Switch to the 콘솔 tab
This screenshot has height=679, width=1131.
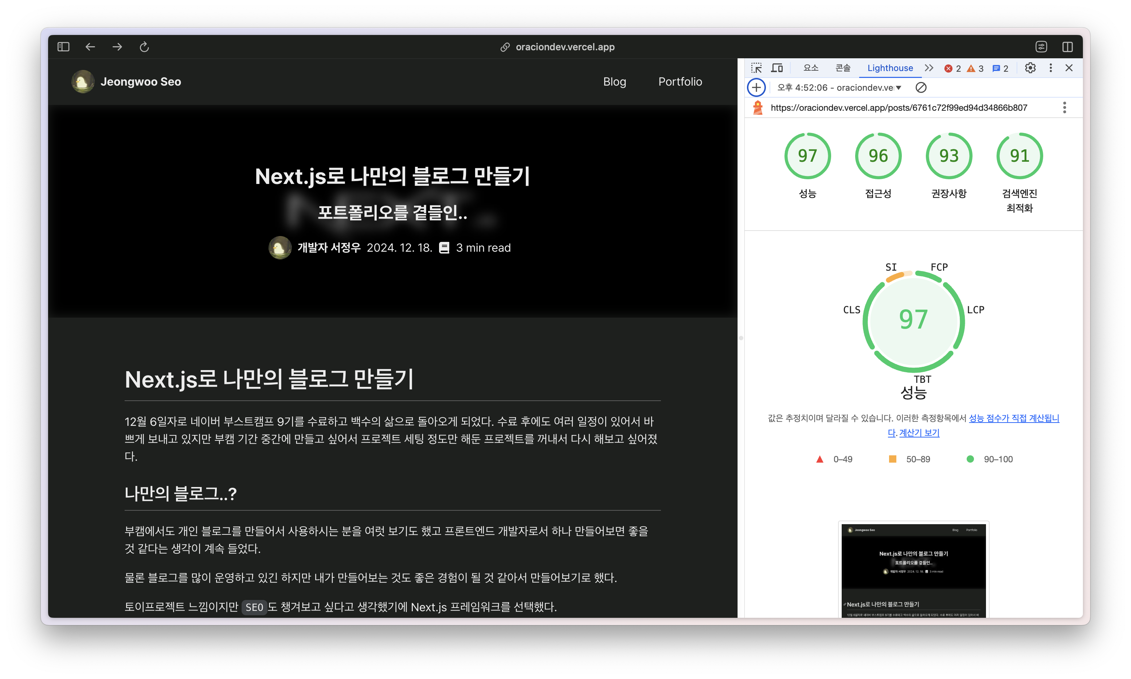[x=842, y=68]
